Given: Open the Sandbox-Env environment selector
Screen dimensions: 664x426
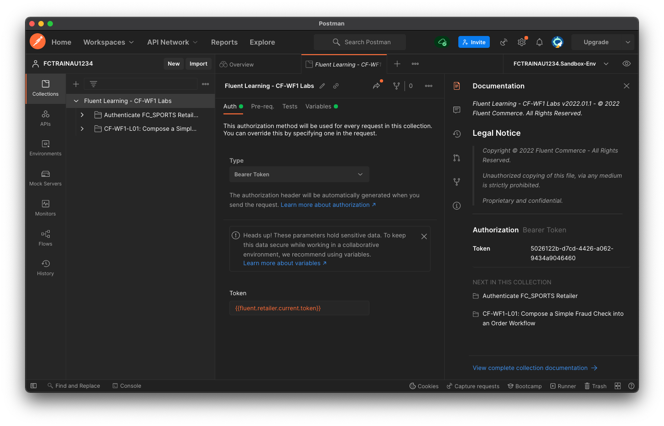Looking at the screenshot, I should pyautogui.click(x=561, y=64).
